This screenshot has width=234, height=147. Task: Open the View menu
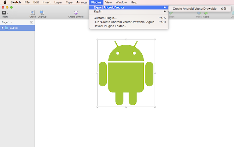[x=108, y=2]
